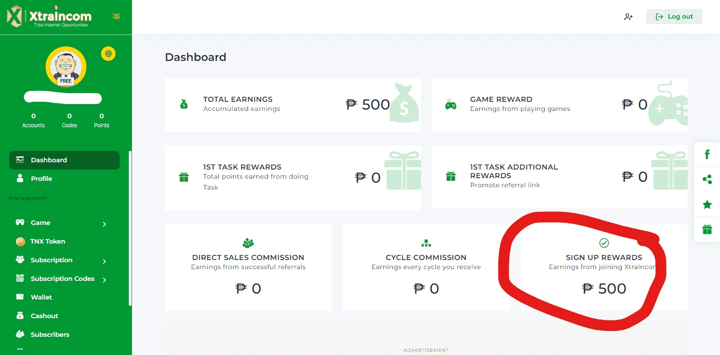This screenshot has width=720, height=355.
Task: Click 1st Task Additional Rewards gift icon
Action: [x=451, y=176]
